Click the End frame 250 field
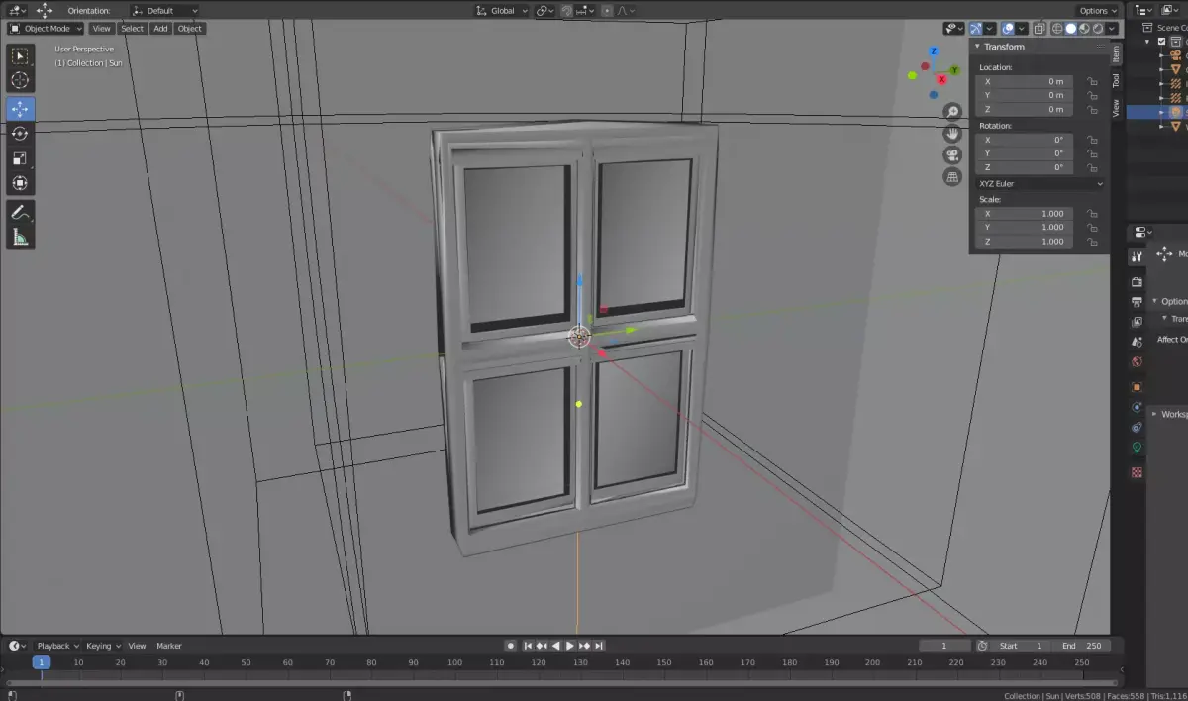1188x701 pixels. (1081, 646)
